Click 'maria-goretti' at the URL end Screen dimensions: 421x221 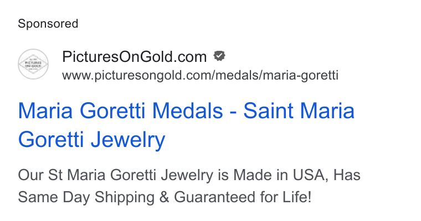[300, 76]
